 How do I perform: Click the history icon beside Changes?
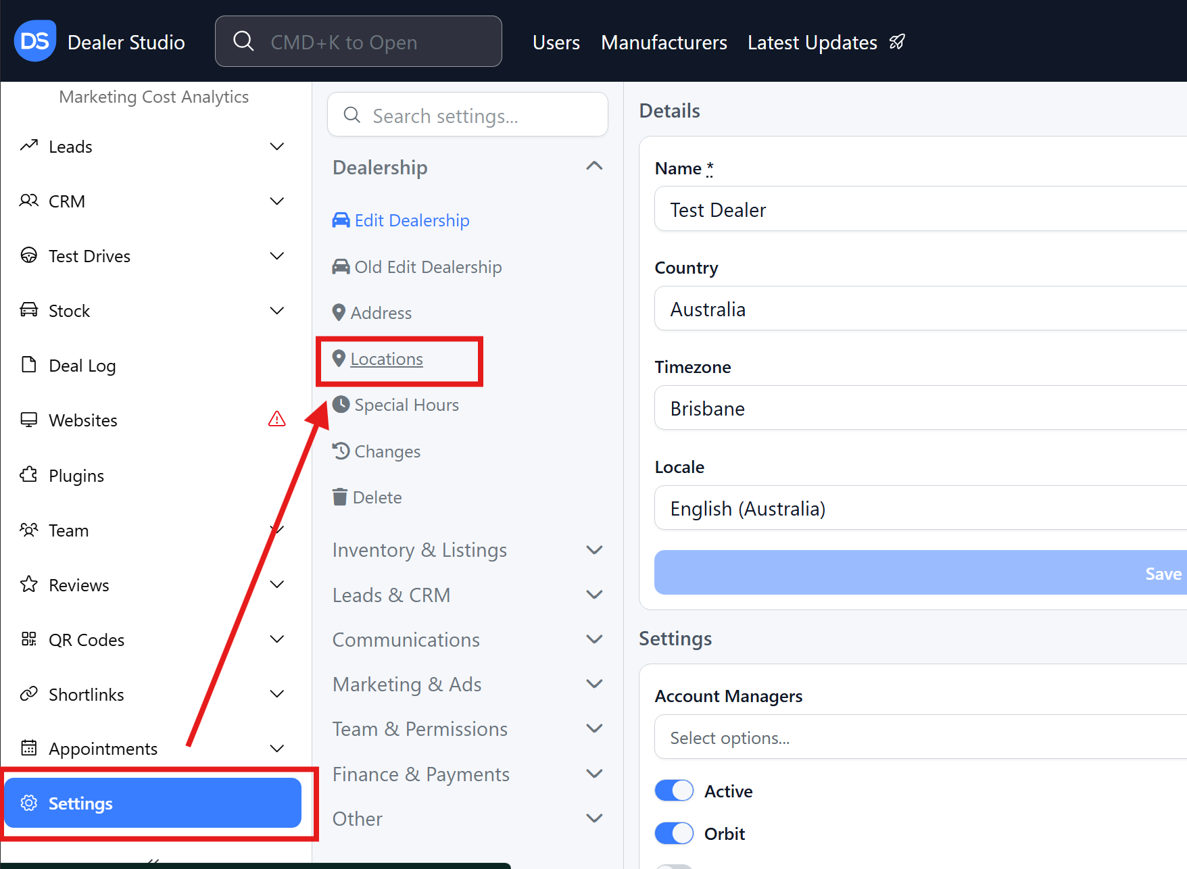(x=341, y=451)
